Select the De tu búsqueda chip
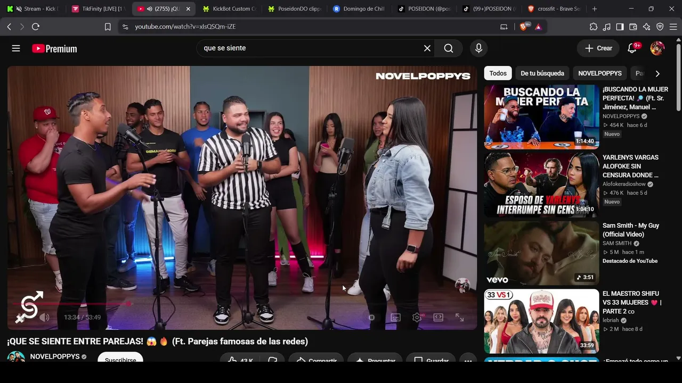The width and height of the screenshot is (682, 383). pos(542,73)
